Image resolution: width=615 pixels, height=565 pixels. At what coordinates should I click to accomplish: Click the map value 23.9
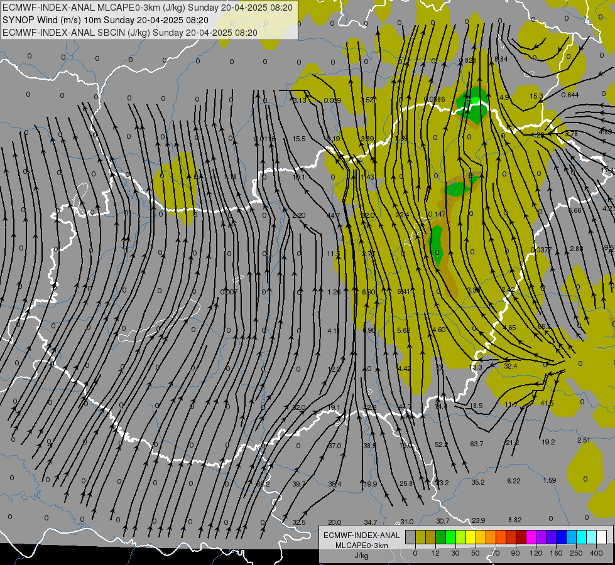(x=478, y=520)
